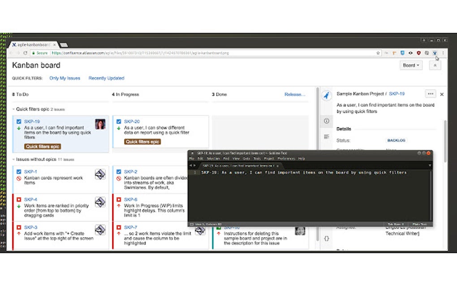Click the eye-shaped extension icon in Chrome toolbar

point(410,52)
